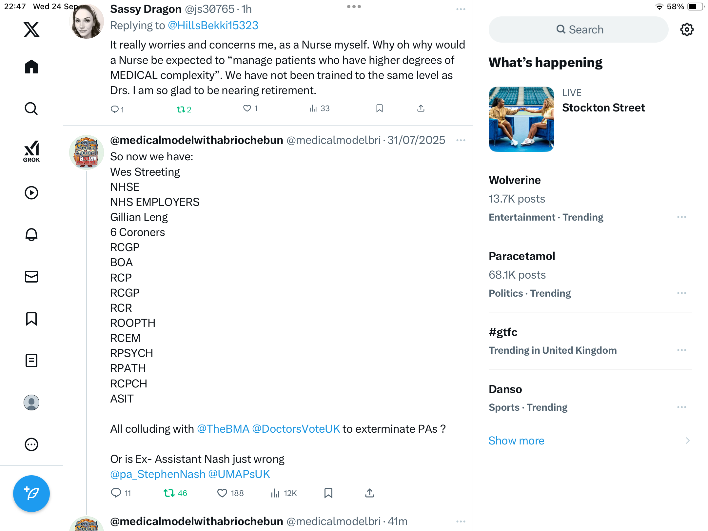Viewport: 708px width, 531px height.
Task: Open the @HillsBekki15323 mention link
Action: coord(213,26)
